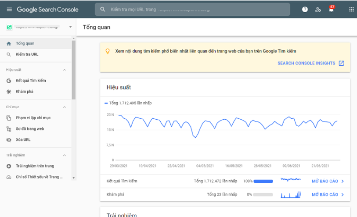Image resolution: width=357 pixels, height=217 pixels.
Task: Select Kiểm tra URL in the sidebar
Action: (x=36, y=54)
